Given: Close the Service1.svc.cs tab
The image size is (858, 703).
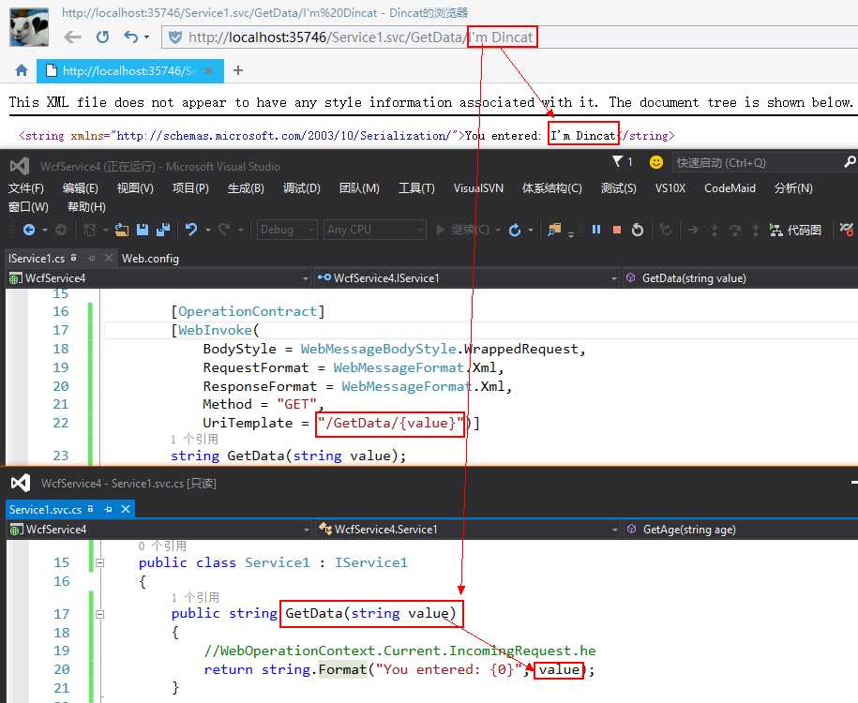Looking at the screenshot, I should [126, 509].
